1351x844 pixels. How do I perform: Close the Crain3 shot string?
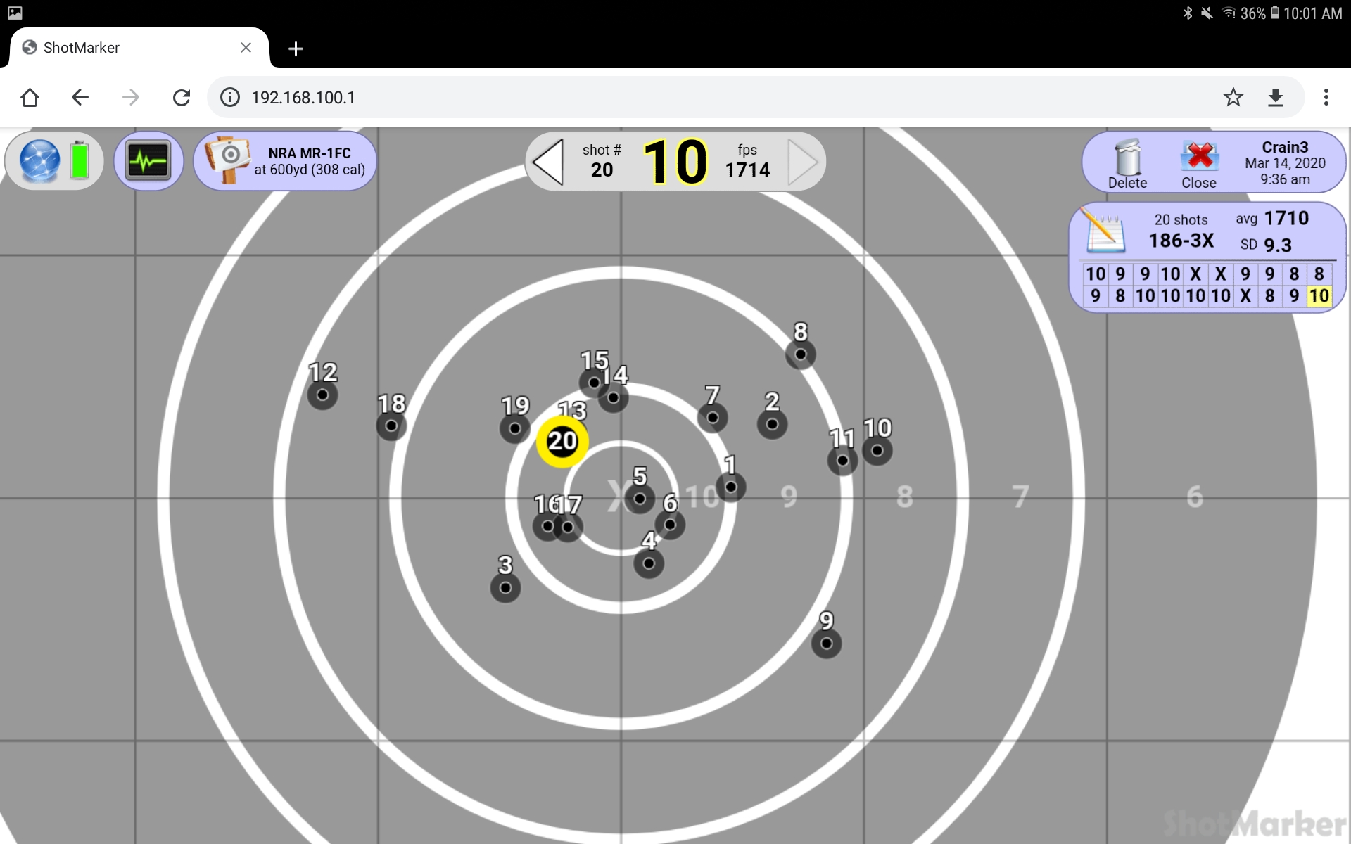1199,163
